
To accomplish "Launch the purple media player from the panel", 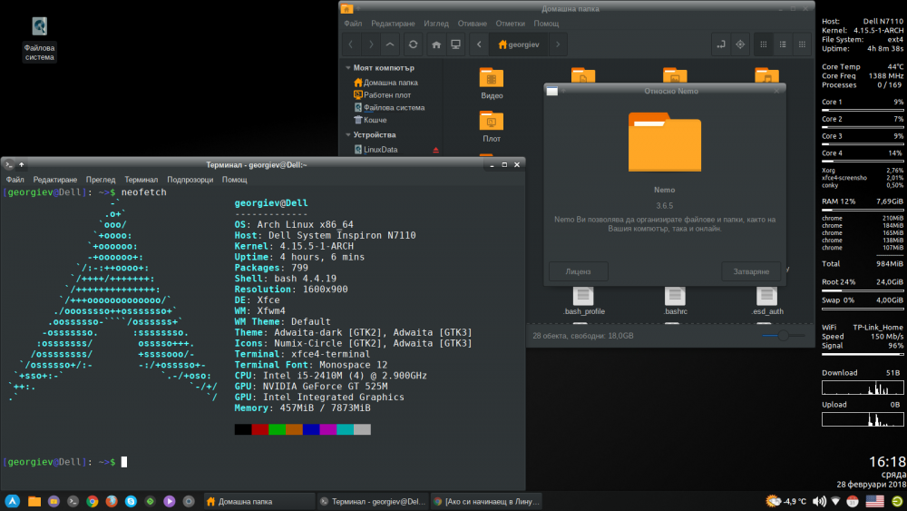I will 170,501.
